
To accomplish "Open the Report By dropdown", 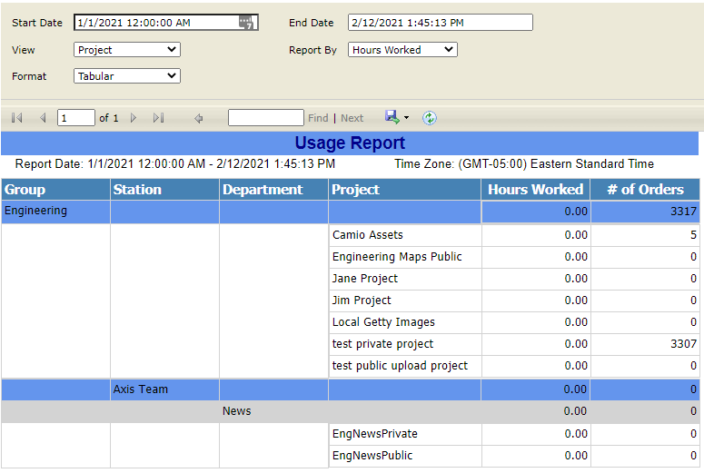I will click(x=402, y=50).
